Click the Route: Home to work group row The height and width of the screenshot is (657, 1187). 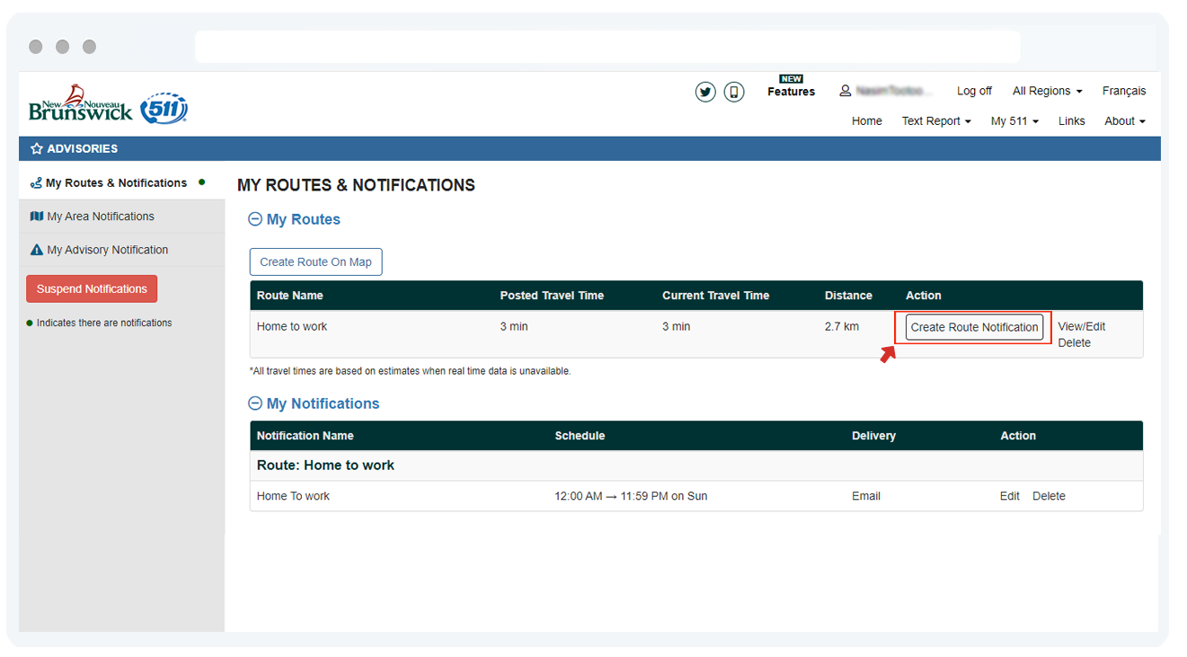point(696,466)
